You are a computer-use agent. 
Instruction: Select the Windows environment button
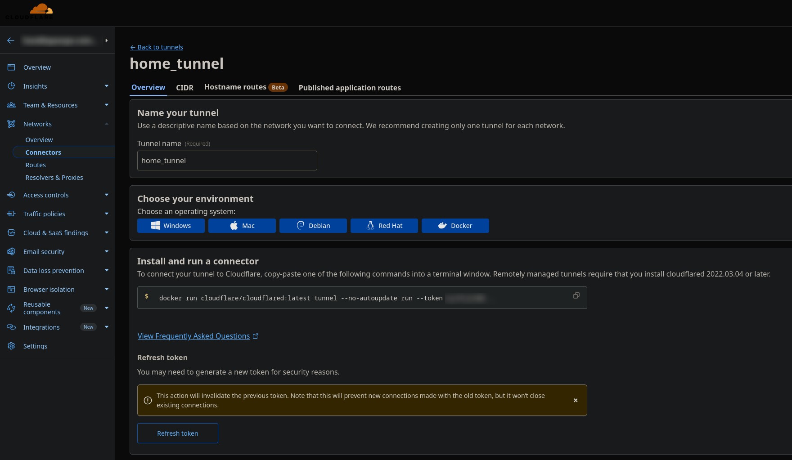point(171,226)
